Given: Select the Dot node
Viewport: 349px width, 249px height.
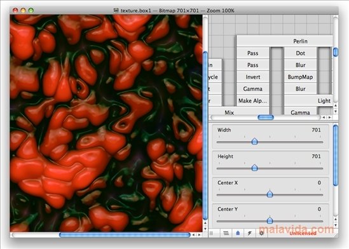Looking at the screenshot, I should coord(300,53).
